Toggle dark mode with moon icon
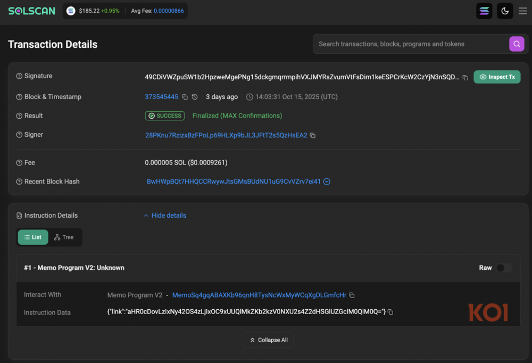 point(505,11)
